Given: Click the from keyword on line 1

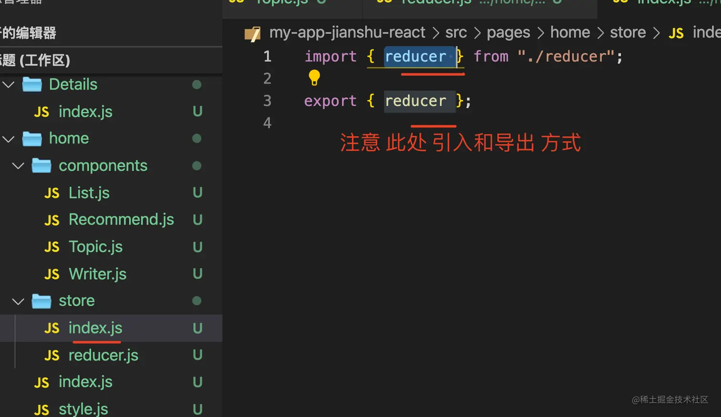Looking at the screenshot, I should 491,57.
